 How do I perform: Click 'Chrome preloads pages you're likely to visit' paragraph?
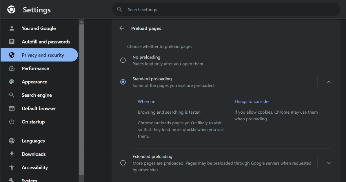point(181,130)
